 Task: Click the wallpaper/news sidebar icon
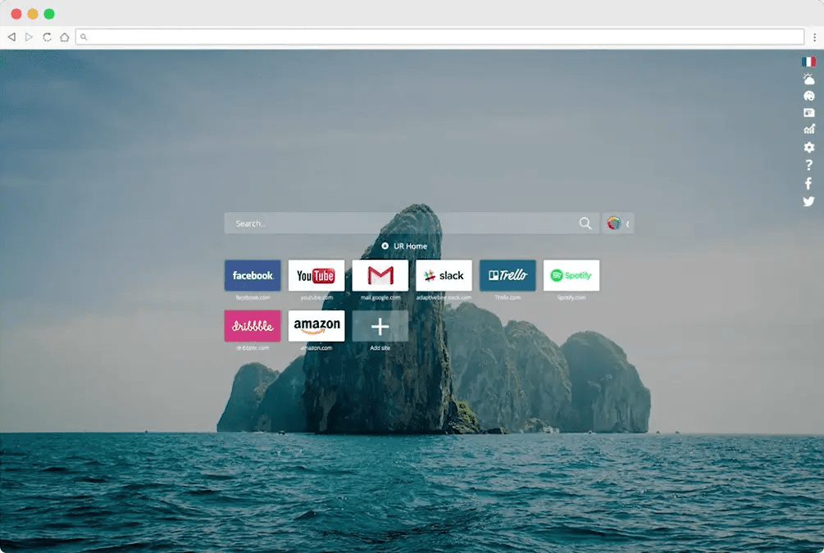809,112
